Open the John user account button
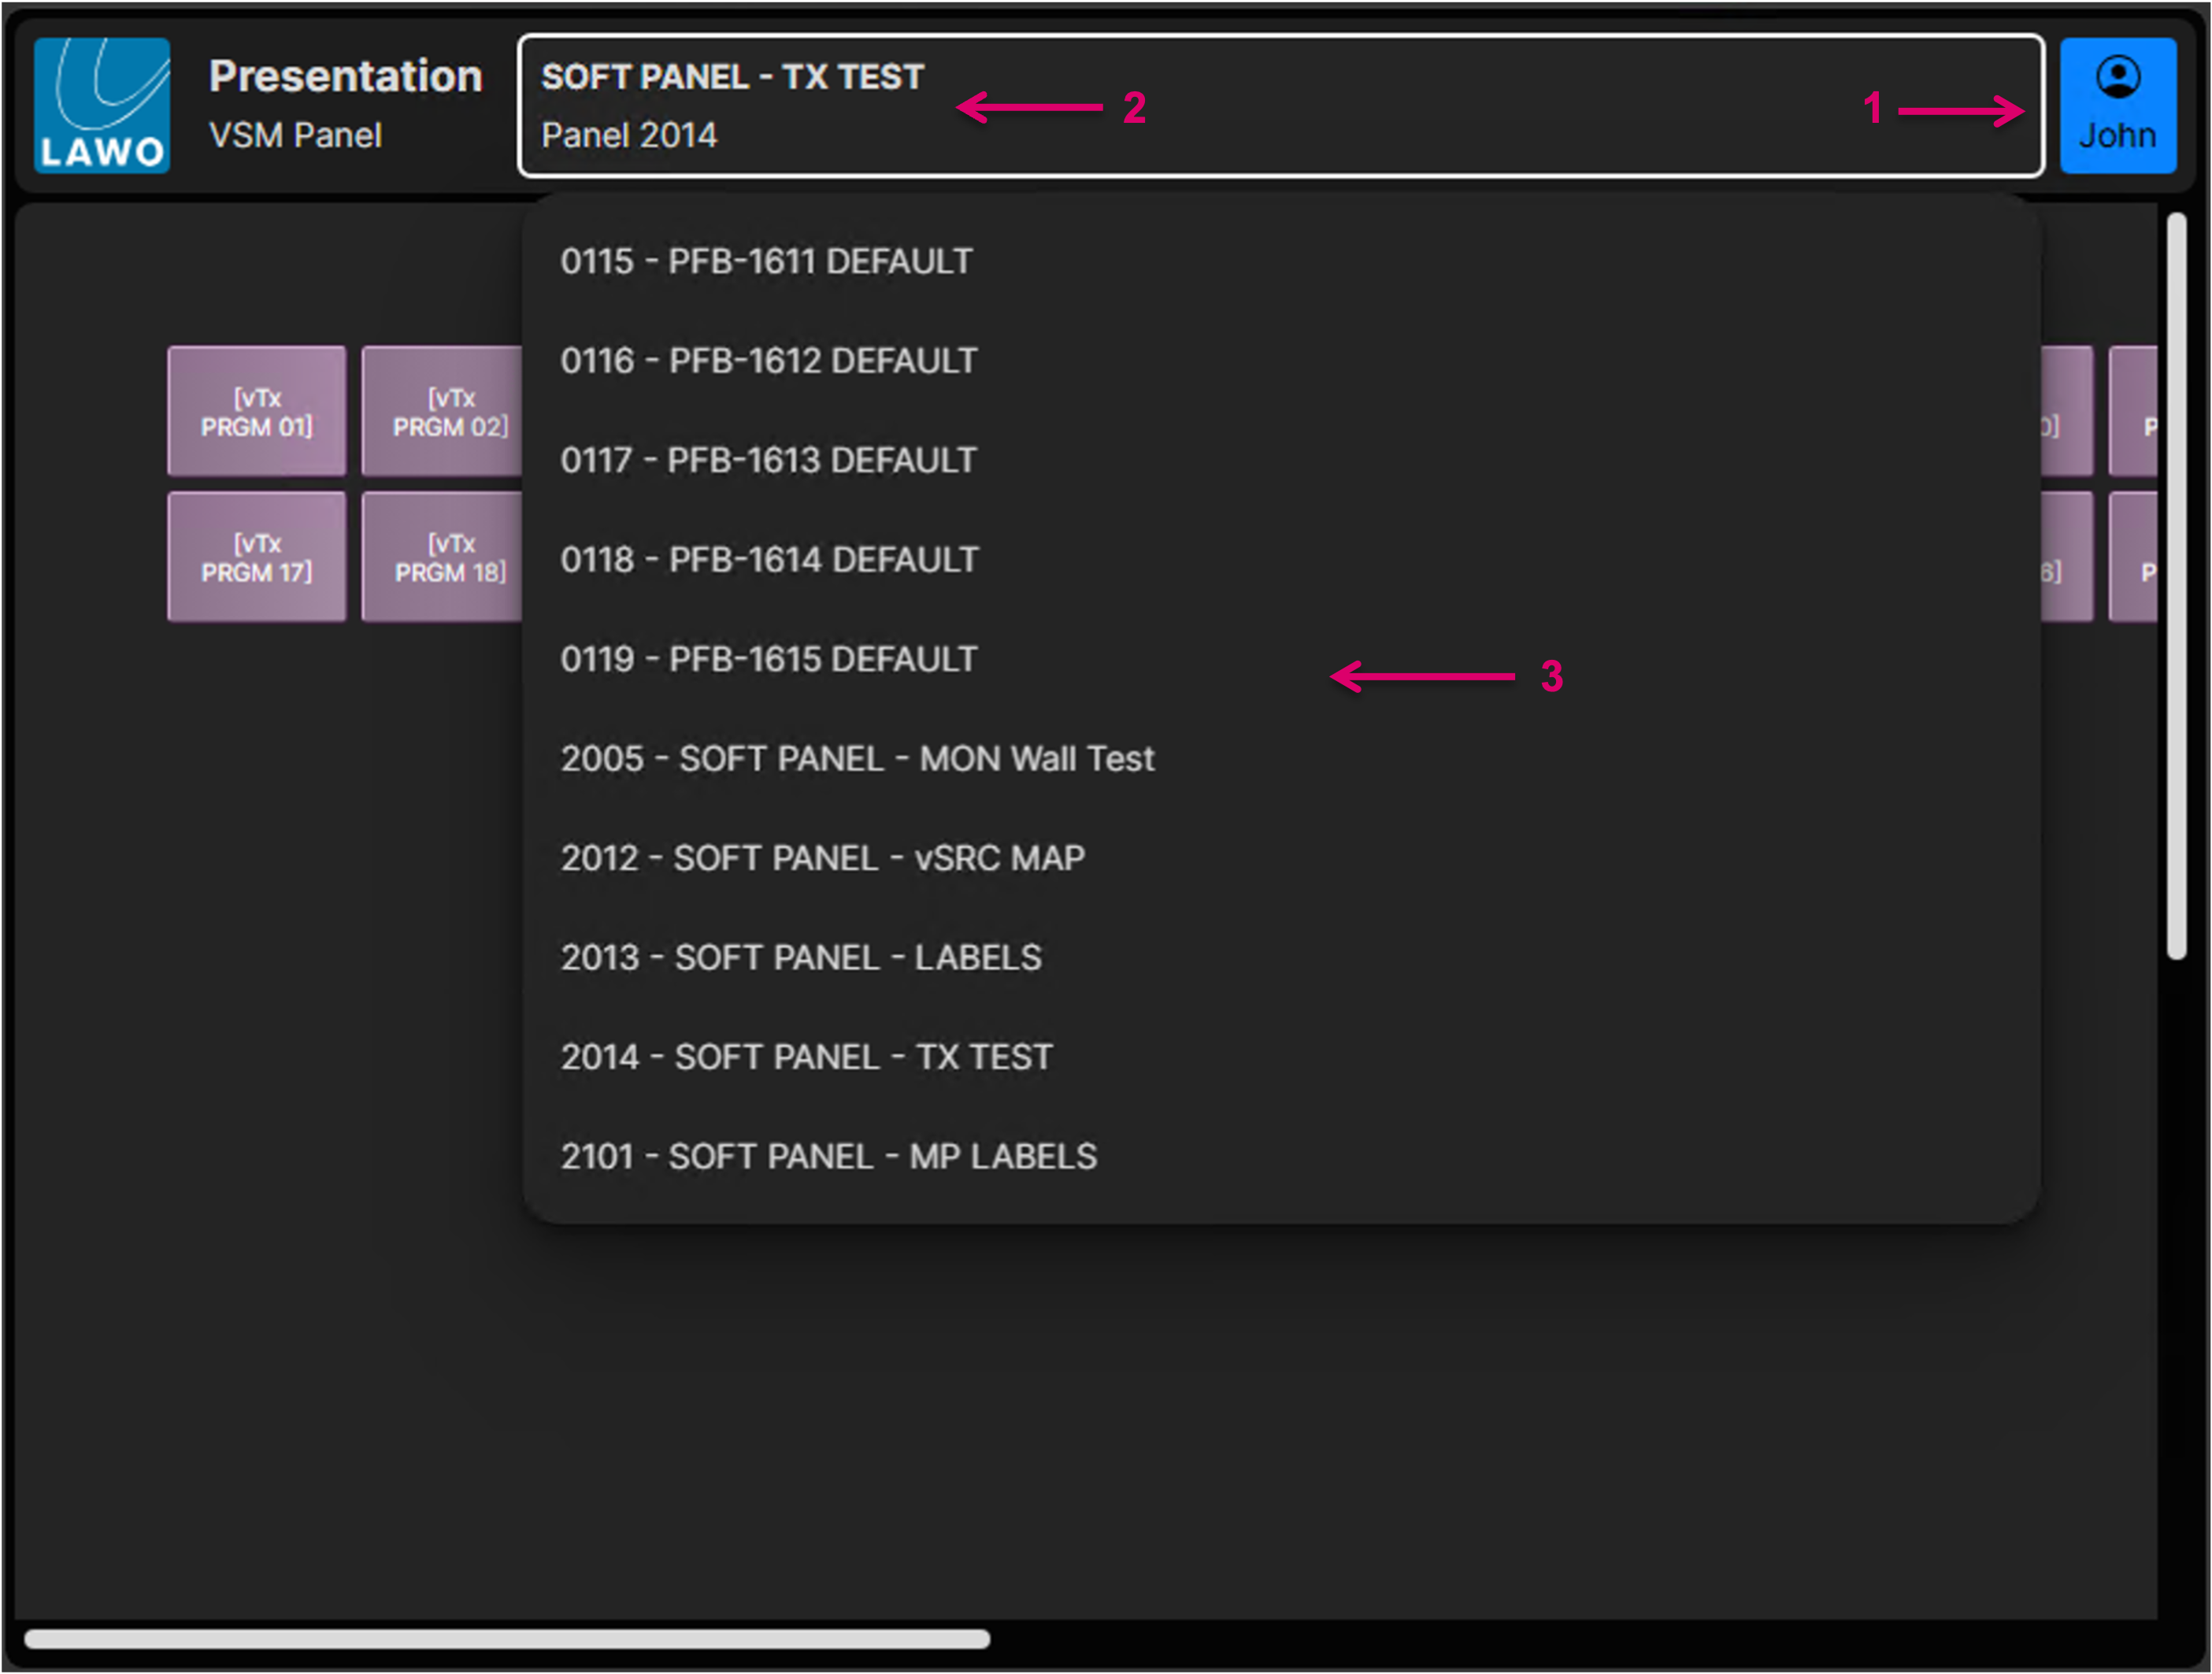The height and width of the screenshot is (1674, 2212). (2117, 105)
